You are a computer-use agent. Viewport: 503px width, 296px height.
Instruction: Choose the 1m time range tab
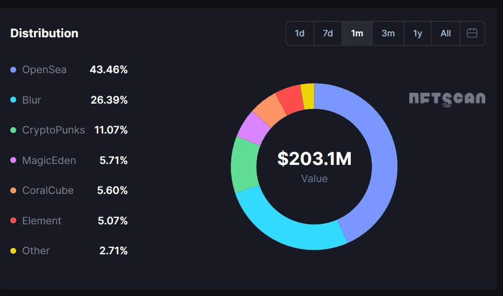coord(357,33)
